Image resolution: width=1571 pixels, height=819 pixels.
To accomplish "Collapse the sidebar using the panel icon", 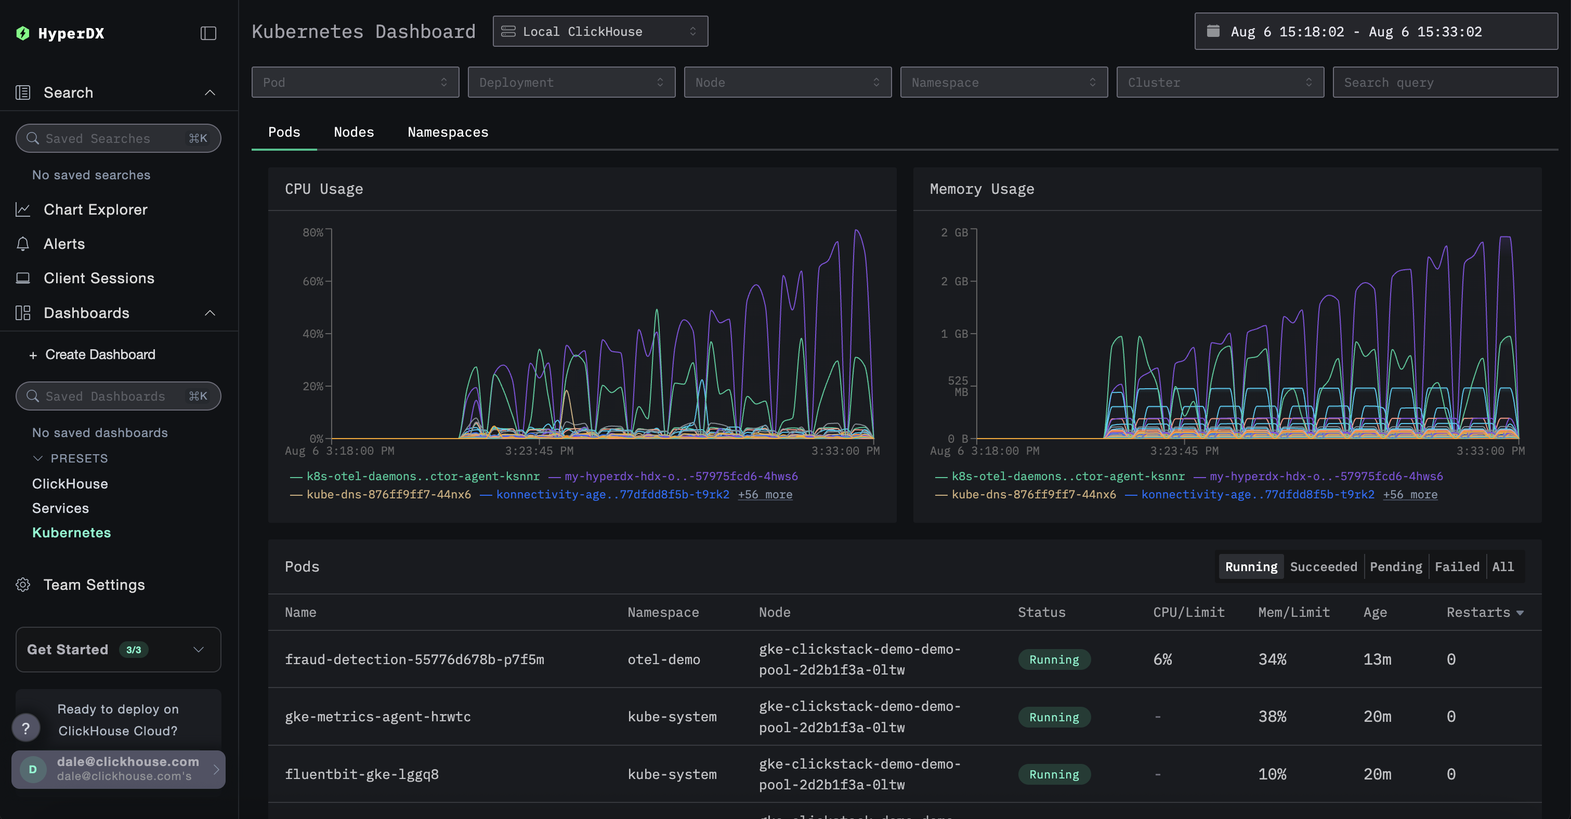I will tap(208, 33).
